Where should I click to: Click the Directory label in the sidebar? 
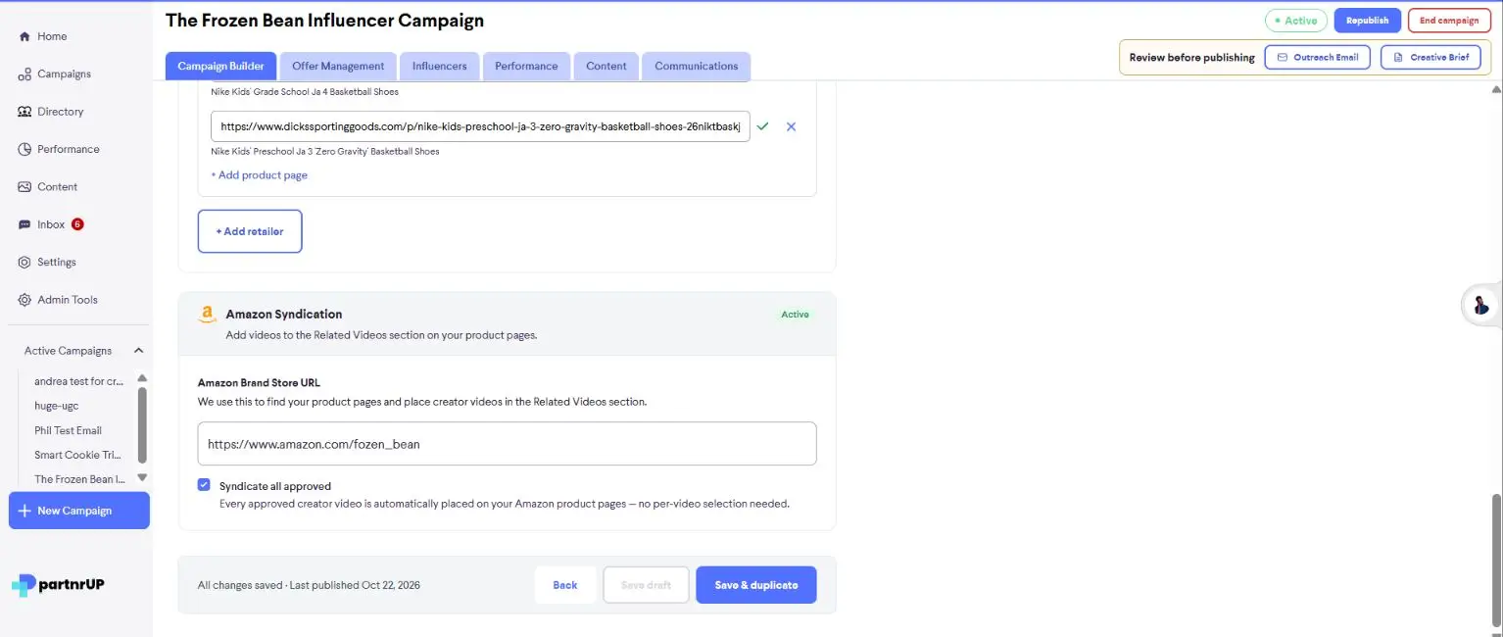61,112
